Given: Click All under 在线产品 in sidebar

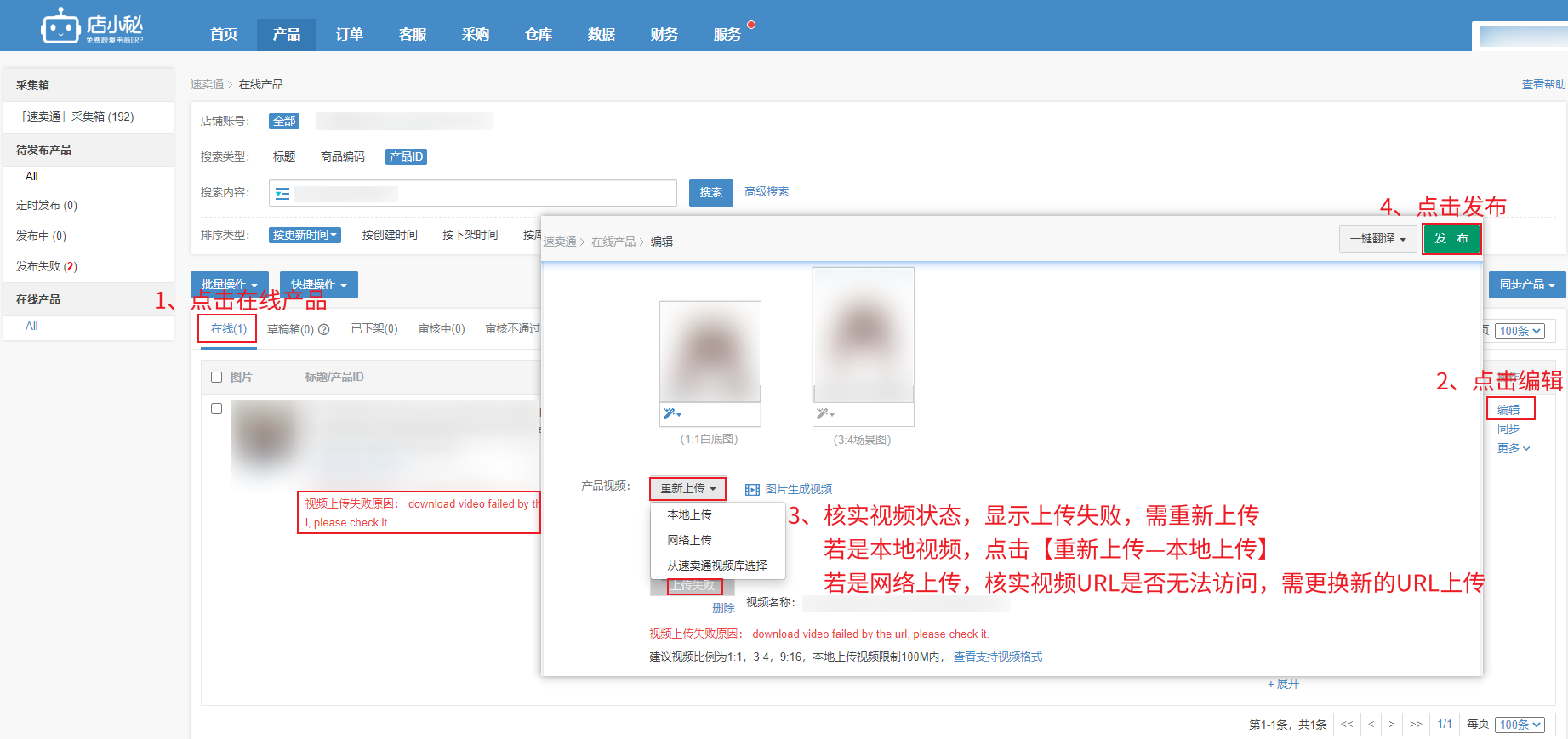Looking at the screenshot, I should pos(31,327).
